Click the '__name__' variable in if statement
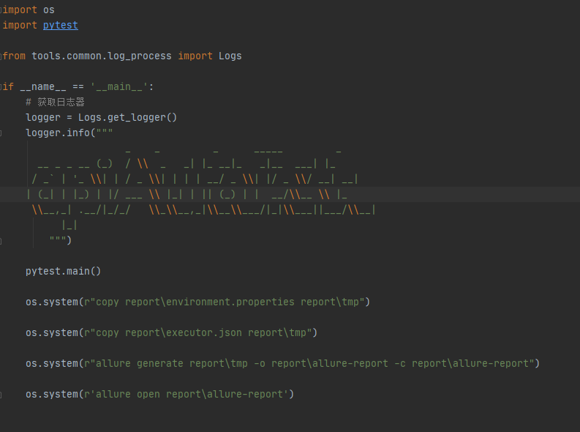 coord(43,86)
